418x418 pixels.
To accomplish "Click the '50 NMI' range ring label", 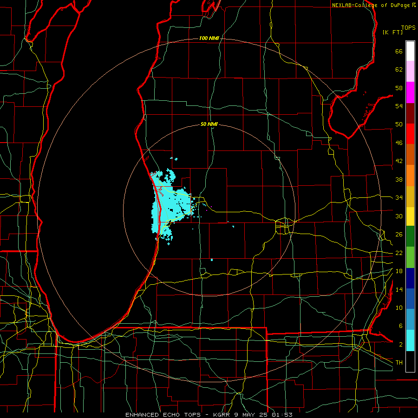I will pyautogui.click(x=209, y=124).
